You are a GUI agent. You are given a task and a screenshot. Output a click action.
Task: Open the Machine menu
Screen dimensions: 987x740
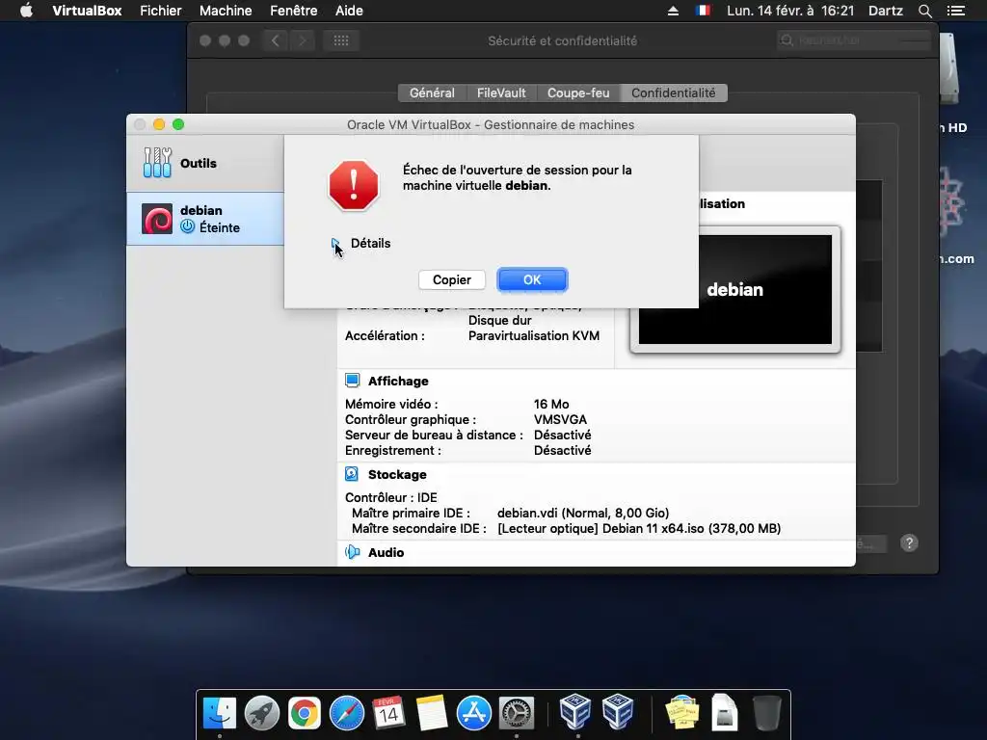pyautogui.click(x=226, y=11)
